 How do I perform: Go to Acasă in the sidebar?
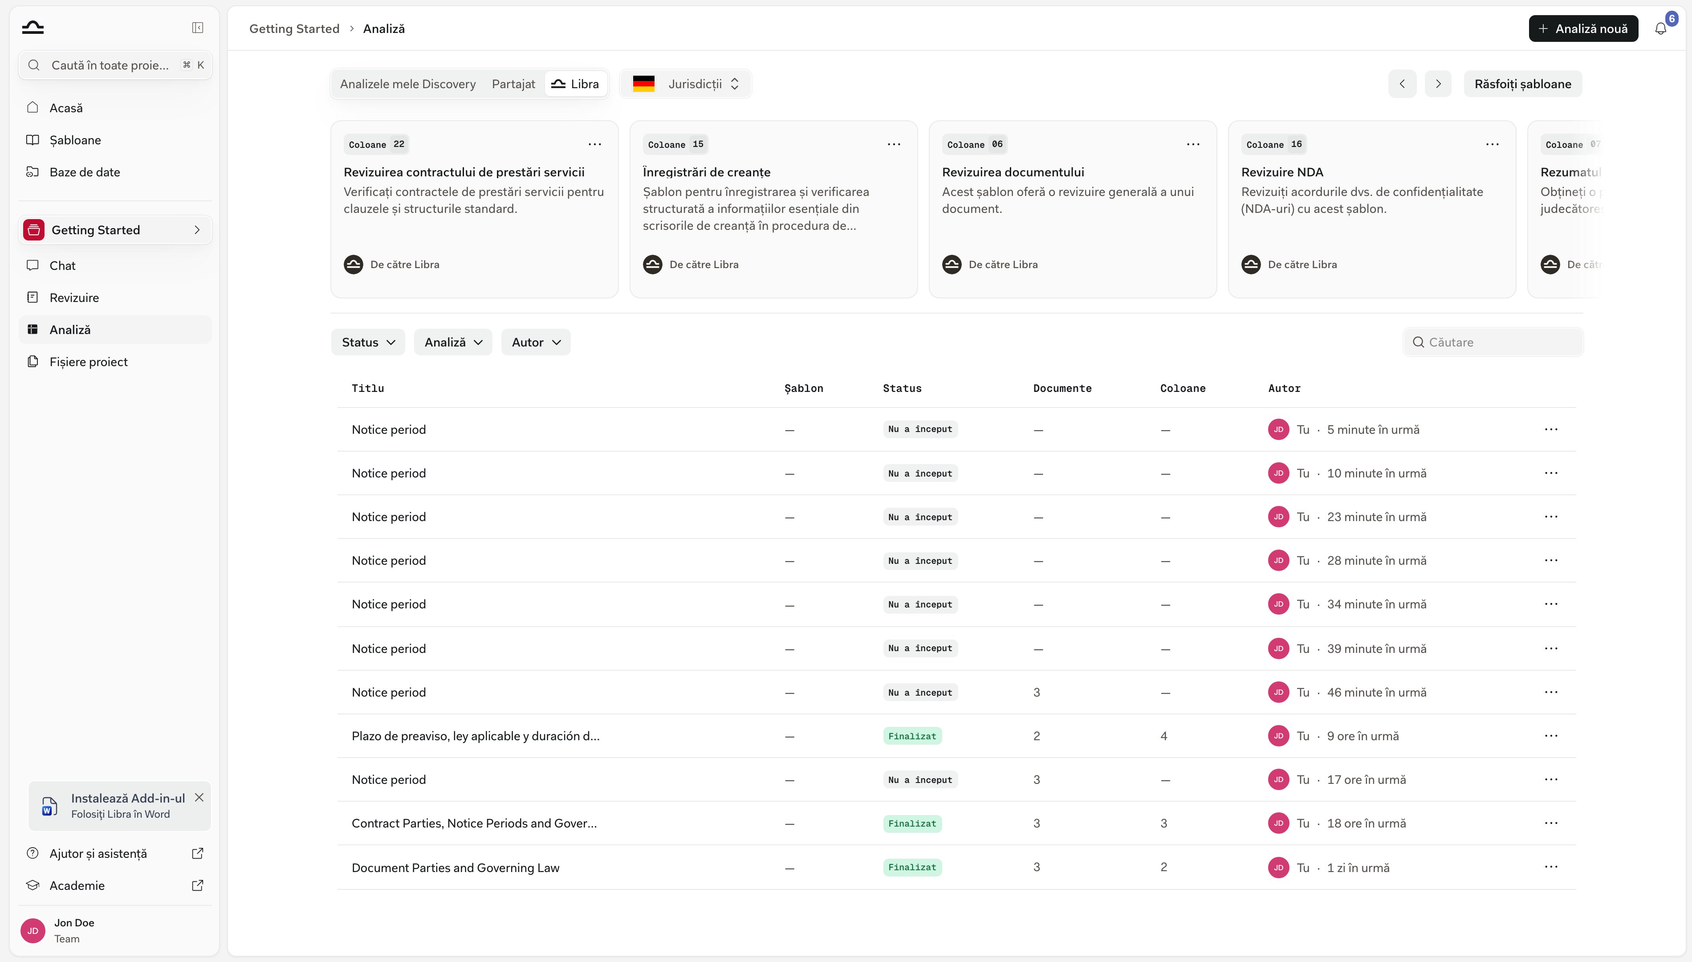pos(115,108)
